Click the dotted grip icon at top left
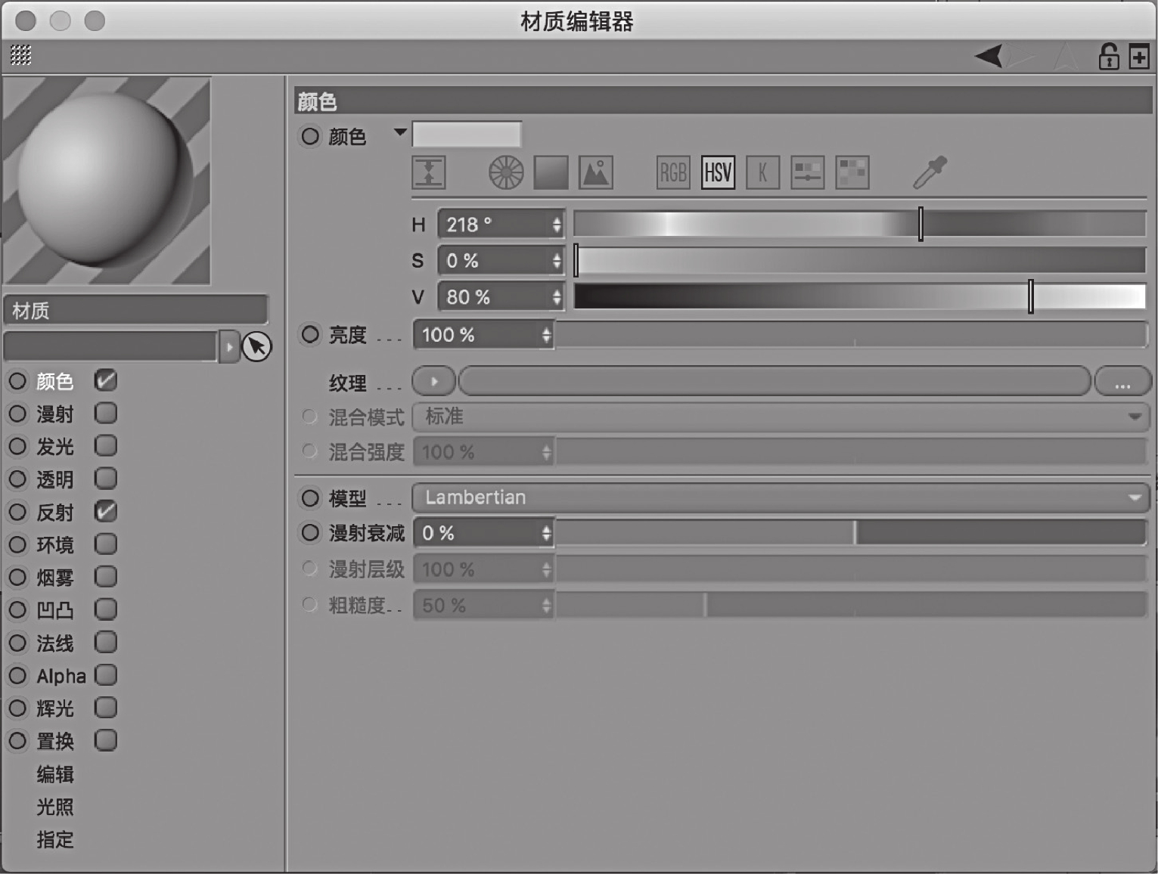Viewport: 1158px width, 874px height. click(20, 54)
